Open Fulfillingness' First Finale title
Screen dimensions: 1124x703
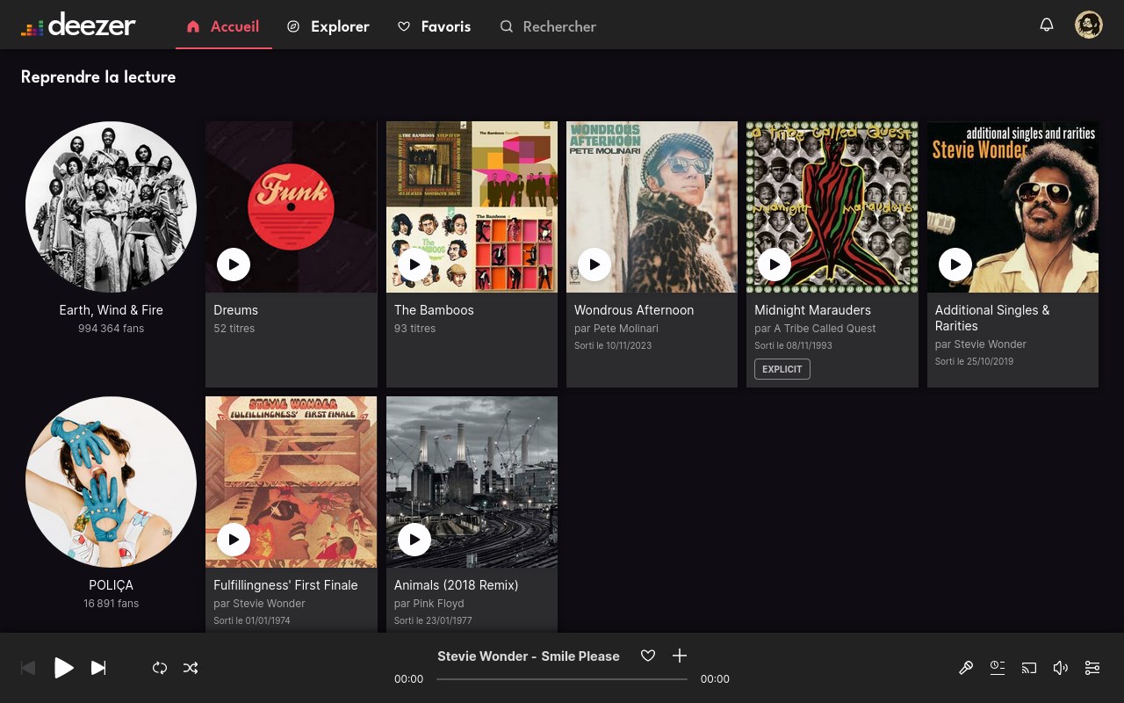coord(285,585)
